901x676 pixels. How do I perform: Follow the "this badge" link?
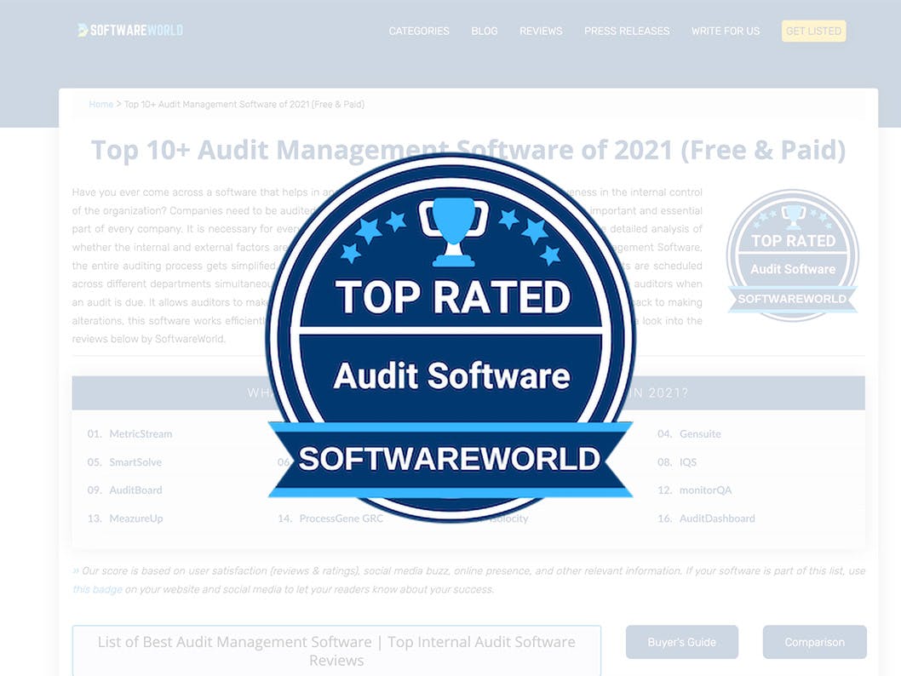click(97, 589)
